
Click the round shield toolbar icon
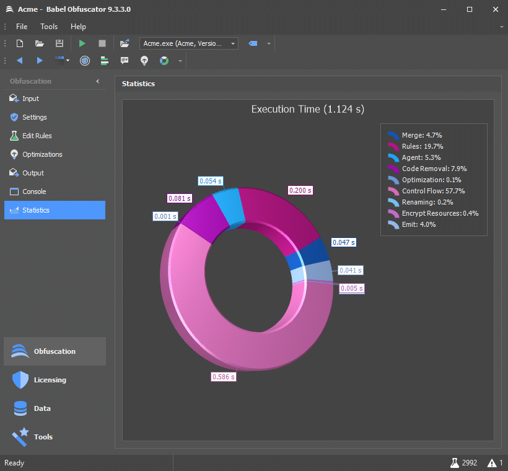[x=85, y=61]
